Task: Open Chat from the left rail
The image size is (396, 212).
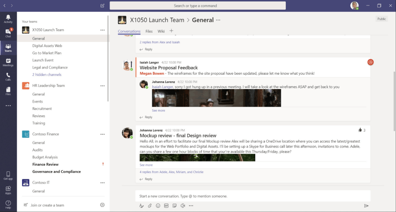Action: 8,33
